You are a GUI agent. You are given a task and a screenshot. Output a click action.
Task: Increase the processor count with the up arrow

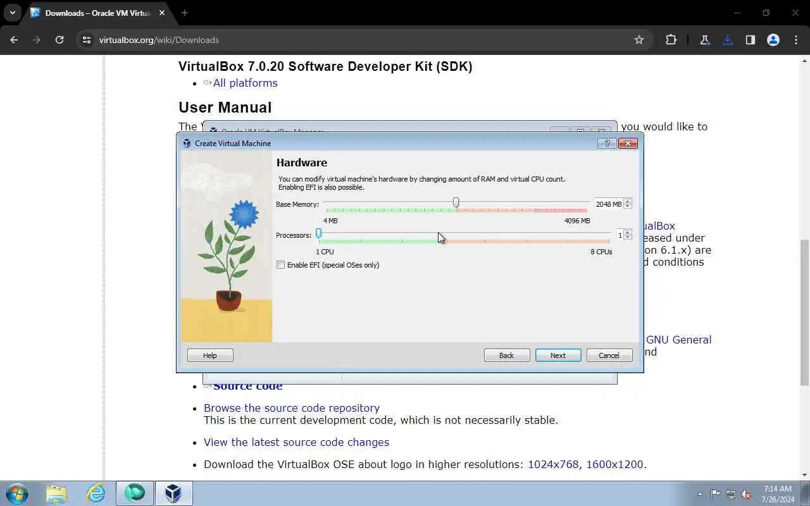pyautogui.click(x=628, y=232)
